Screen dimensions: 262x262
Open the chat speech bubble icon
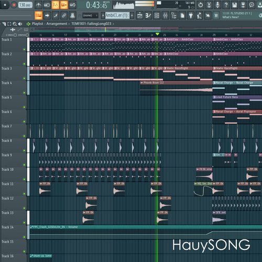[252, 5]
